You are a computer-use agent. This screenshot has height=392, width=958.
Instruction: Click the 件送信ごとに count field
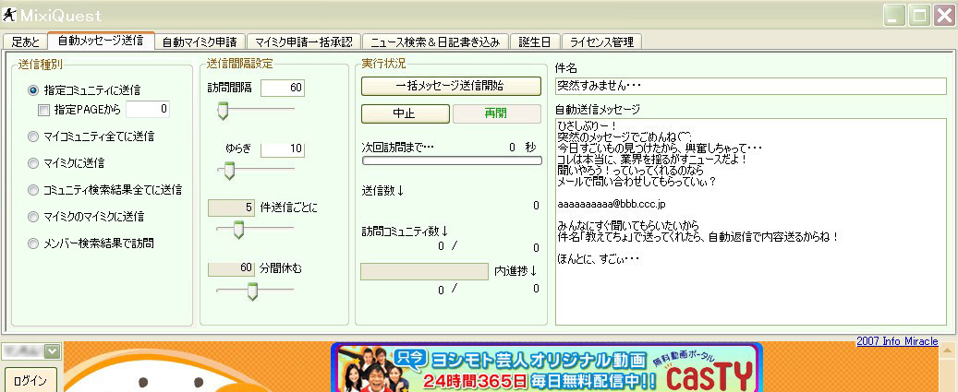click(x=232, y=208)
